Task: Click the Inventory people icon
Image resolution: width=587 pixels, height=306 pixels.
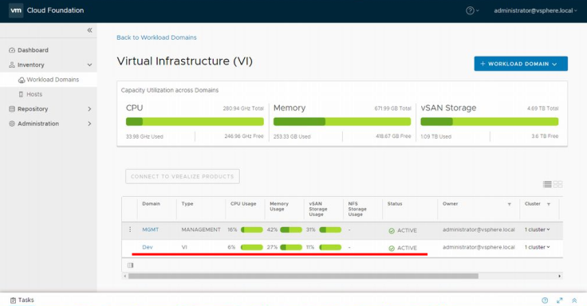Action: click(12, 65)
